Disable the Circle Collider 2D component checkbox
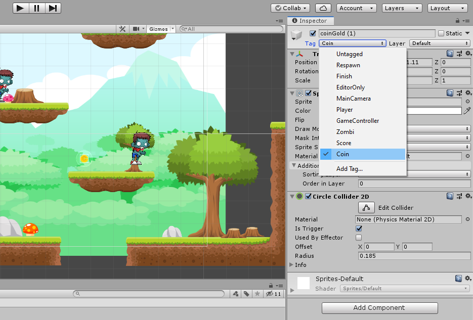473x320 pixels. (308, 196)
